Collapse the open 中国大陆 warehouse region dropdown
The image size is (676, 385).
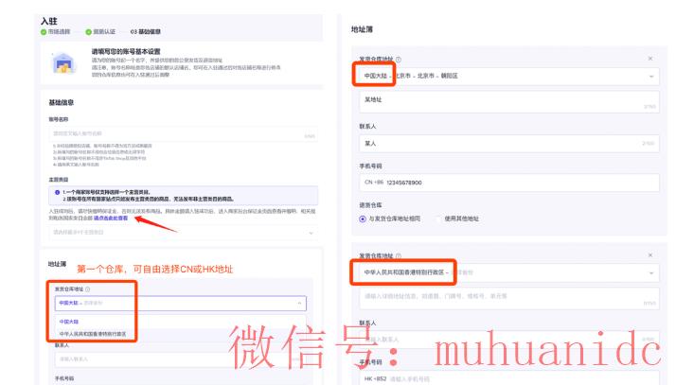click(x=181, y=304)
